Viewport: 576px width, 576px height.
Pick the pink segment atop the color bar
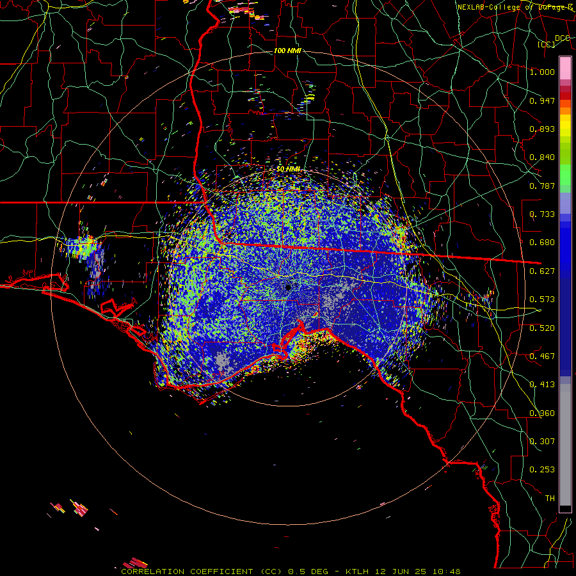click(x=565, y=68)
